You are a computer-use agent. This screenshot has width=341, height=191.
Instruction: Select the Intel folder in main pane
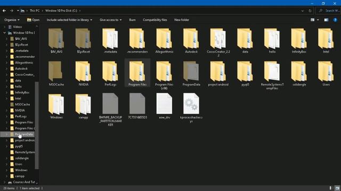click(326, 39)
